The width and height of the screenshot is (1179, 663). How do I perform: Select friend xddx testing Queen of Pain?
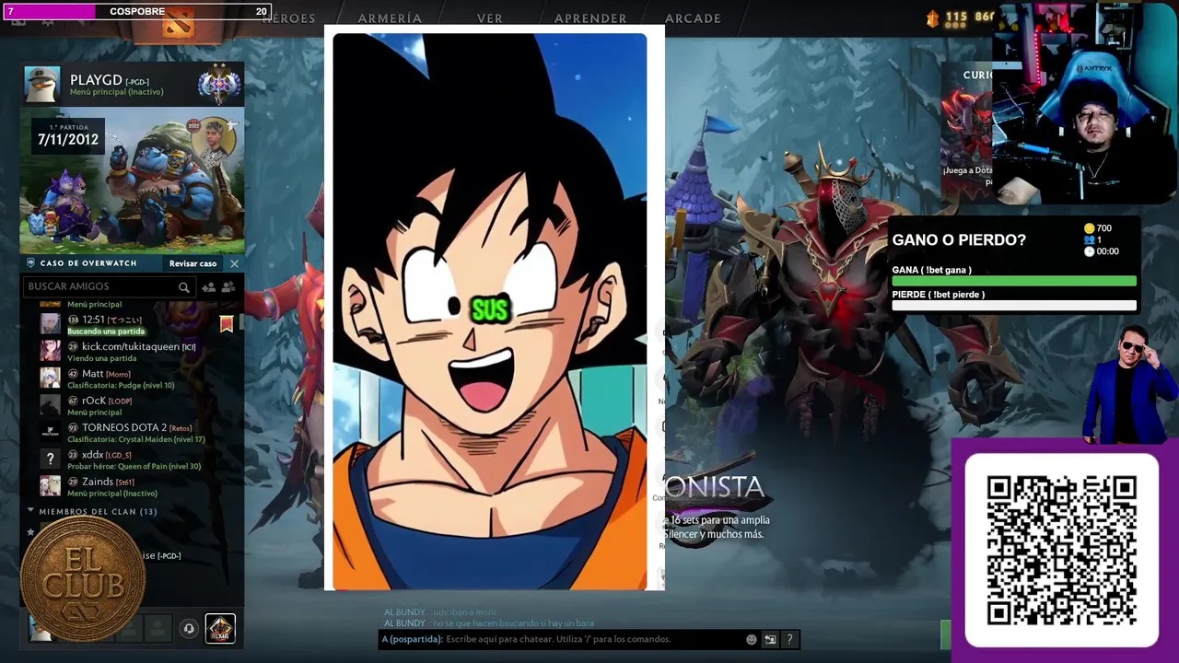coord(136,459)
